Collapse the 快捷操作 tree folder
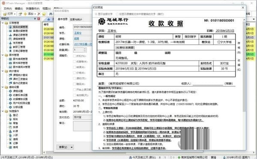The image size is (257, 159). click(3, 111)
